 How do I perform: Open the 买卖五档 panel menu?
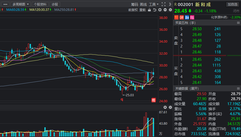point(238,23)
